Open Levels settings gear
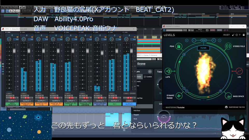This screenshot has height=140, width=249. point(237,35)
